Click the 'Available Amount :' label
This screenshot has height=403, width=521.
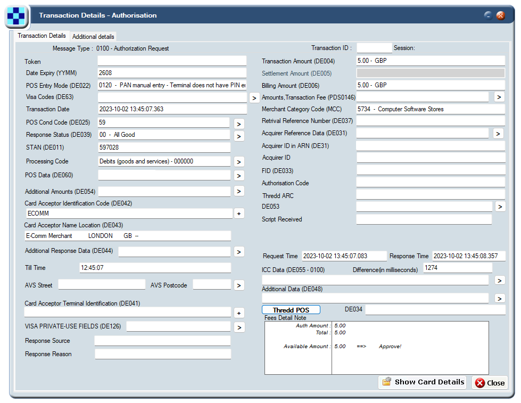click(307, 347)
